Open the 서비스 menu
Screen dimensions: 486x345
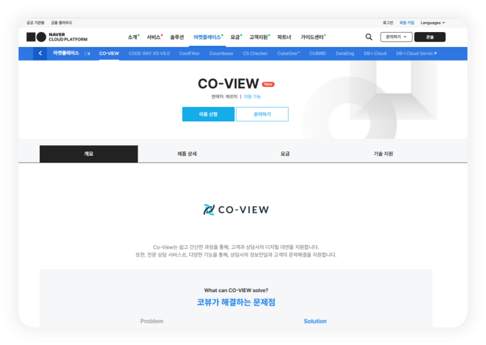point(155,37)
